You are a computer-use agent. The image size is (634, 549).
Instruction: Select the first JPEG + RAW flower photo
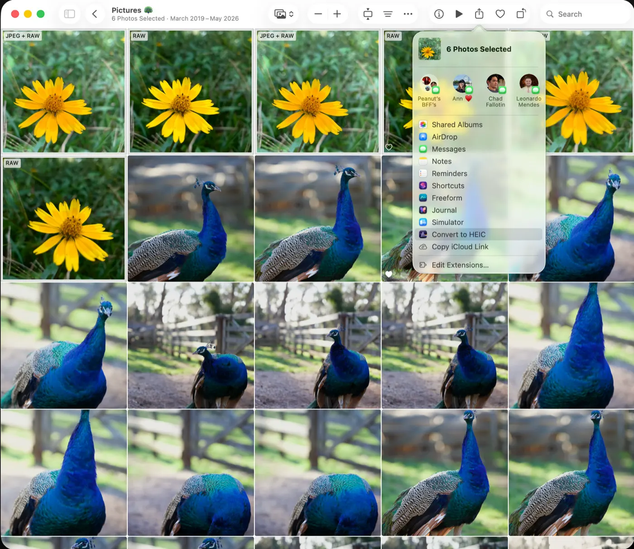[64, 91]
